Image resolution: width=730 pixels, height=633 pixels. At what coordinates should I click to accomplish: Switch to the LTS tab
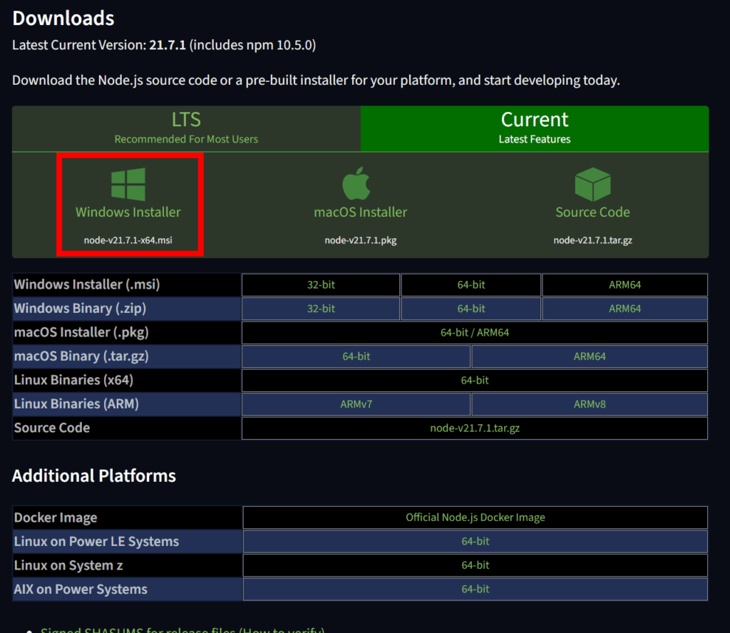185,128
